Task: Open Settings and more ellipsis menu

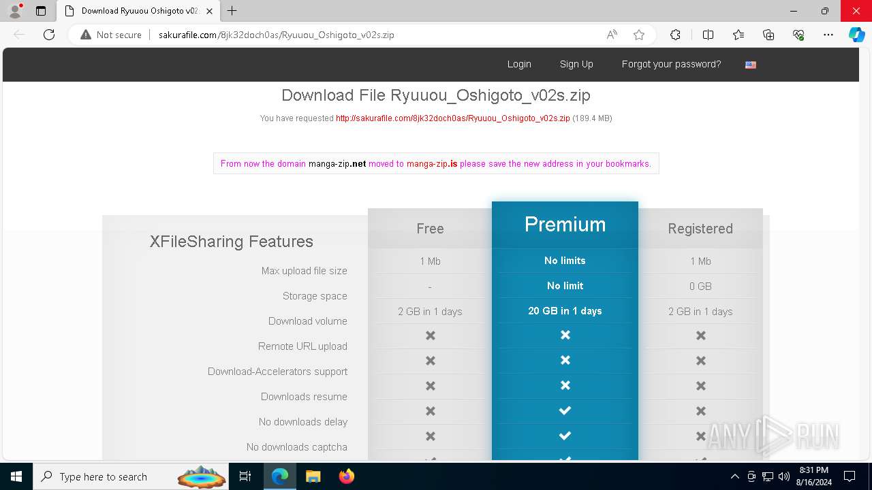Action: [828, 35]
